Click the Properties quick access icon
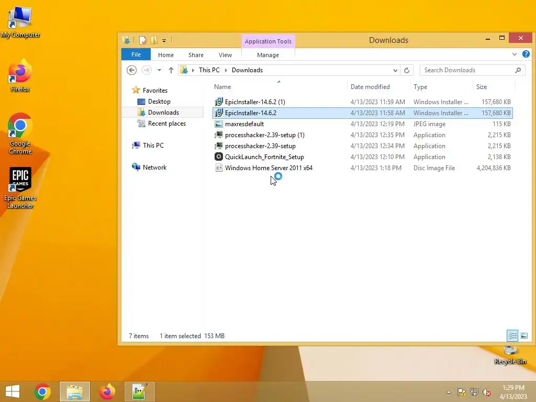Image resolution: width=536 pixels, height=402 pixels. point(142,40)
